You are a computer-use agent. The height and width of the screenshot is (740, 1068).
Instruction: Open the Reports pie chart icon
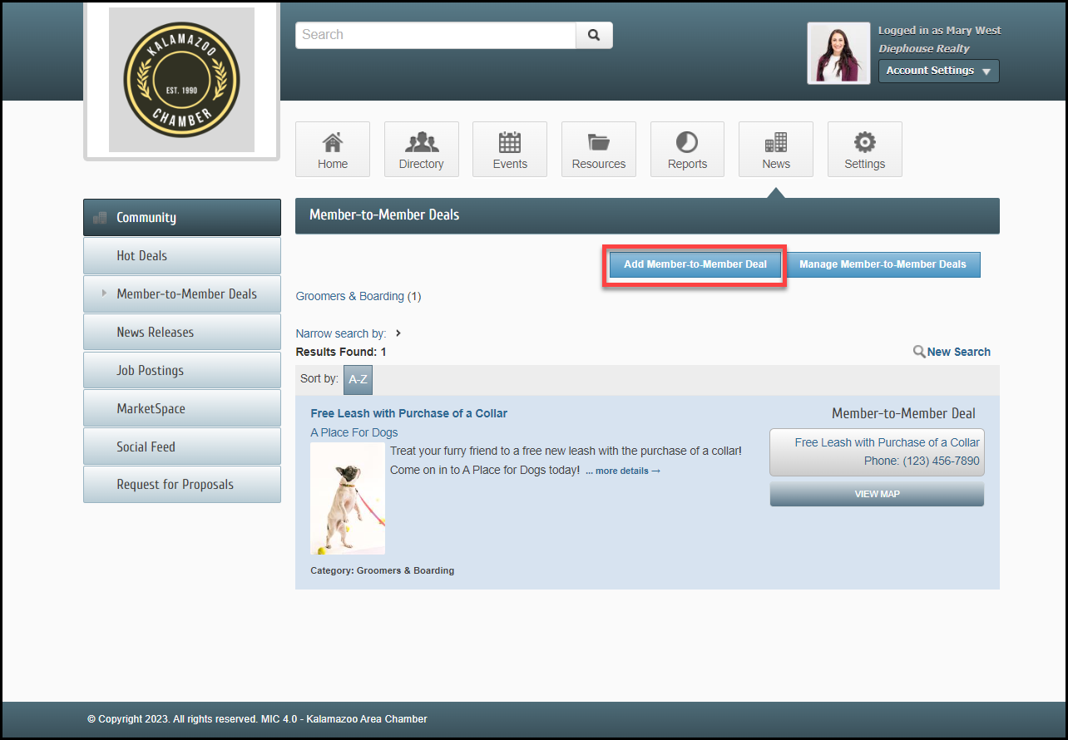687,142
